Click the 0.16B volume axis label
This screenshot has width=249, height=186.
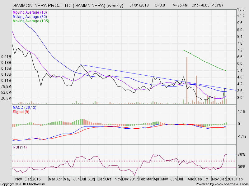(x=6, y=69)
